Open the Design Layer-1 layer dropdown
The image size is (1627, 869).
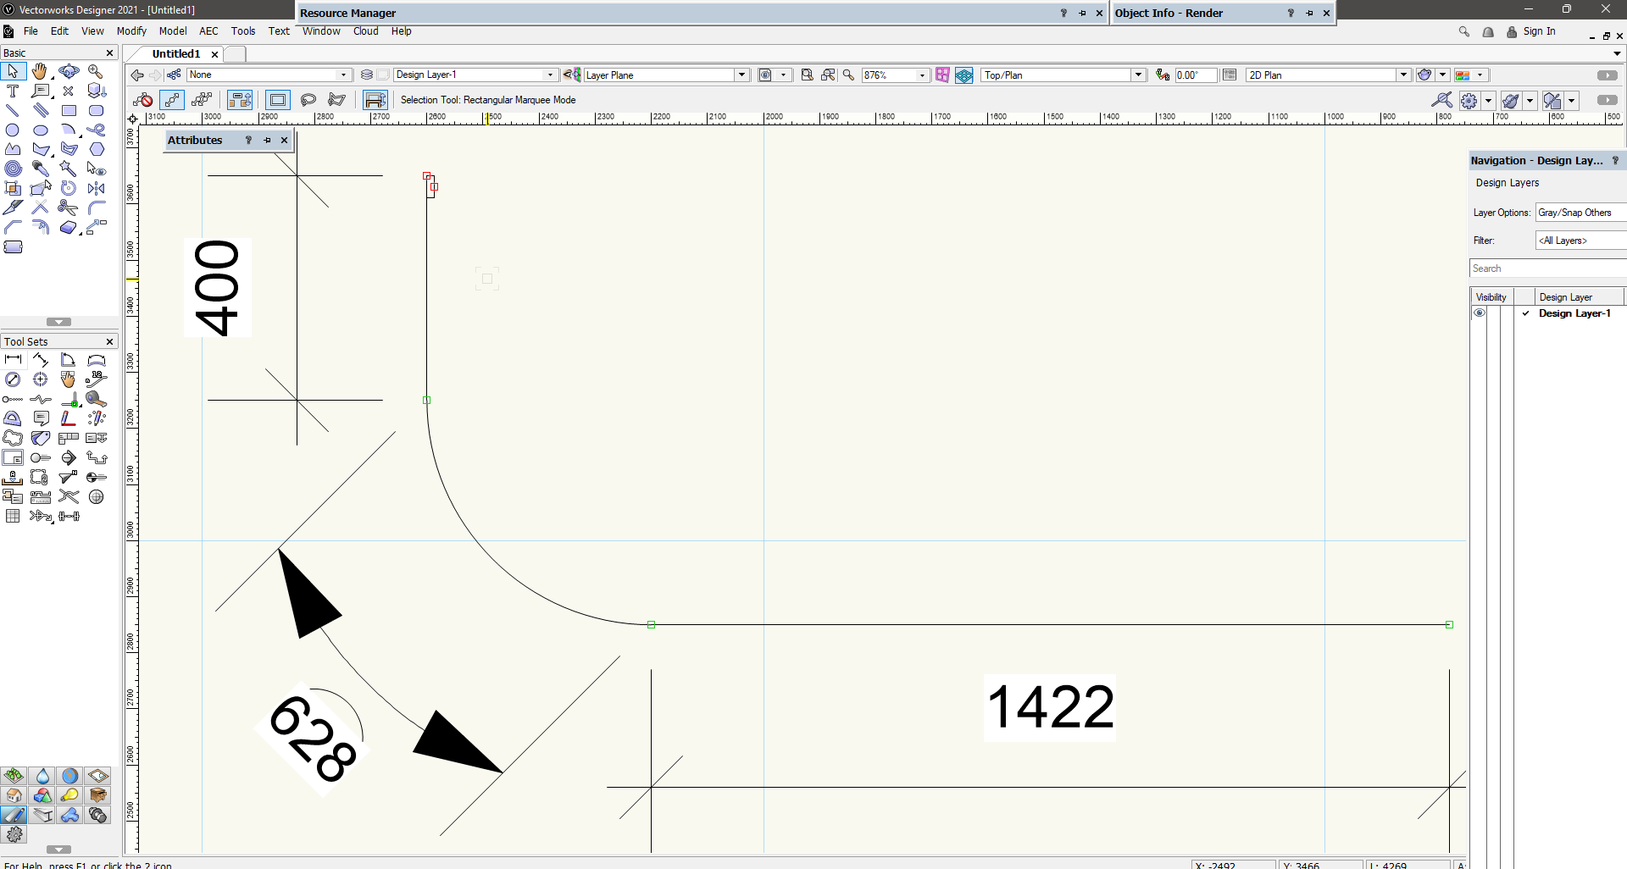pyautogui.click(x=550, y=75)
